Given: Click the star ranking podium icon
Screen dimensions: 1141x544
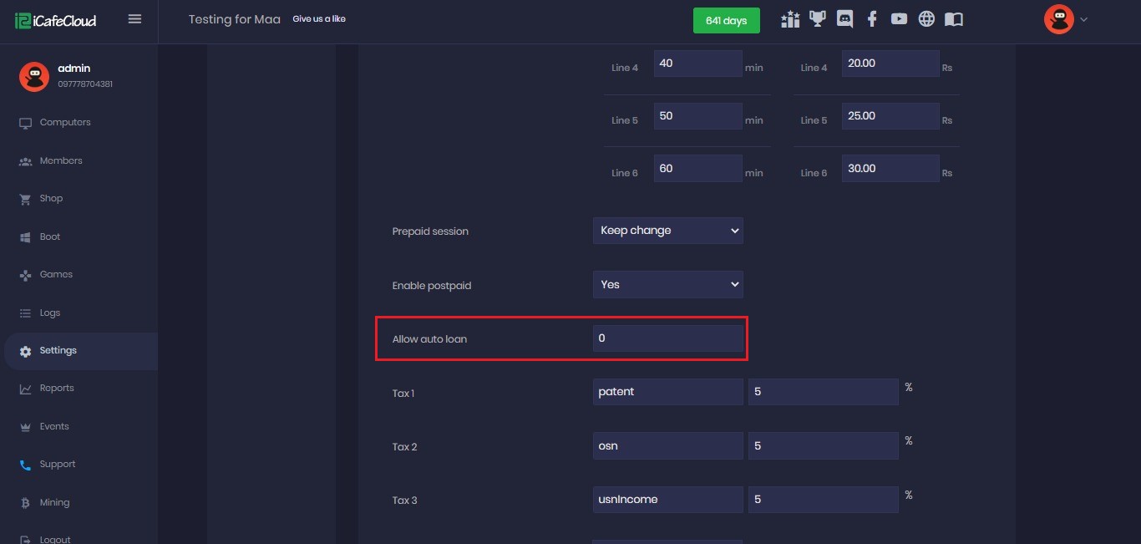Looking at the screenshot, I should (x=790, y=19).
